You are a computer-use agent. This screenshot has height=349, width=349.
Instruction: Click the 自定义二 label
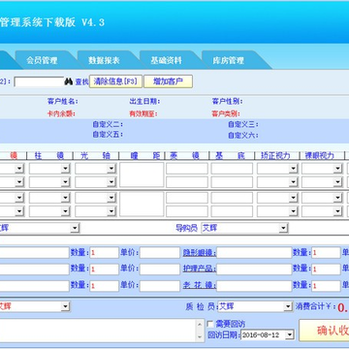[108, 124]
